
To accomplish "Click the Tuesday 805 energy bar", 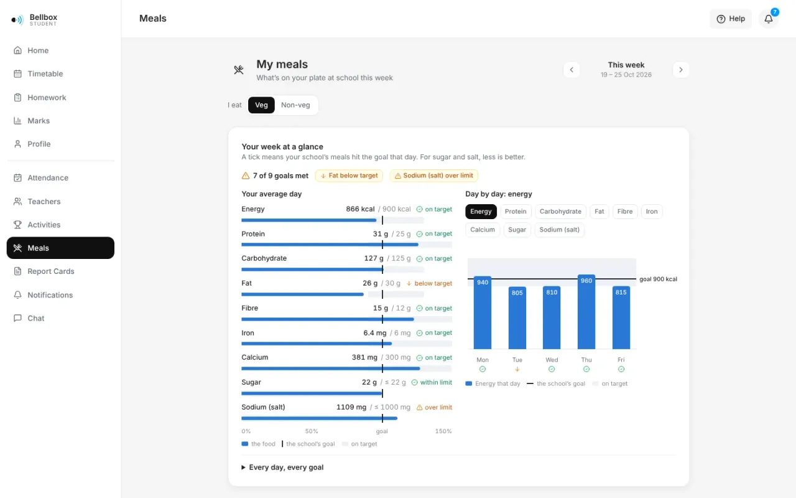I will [517, 318].
